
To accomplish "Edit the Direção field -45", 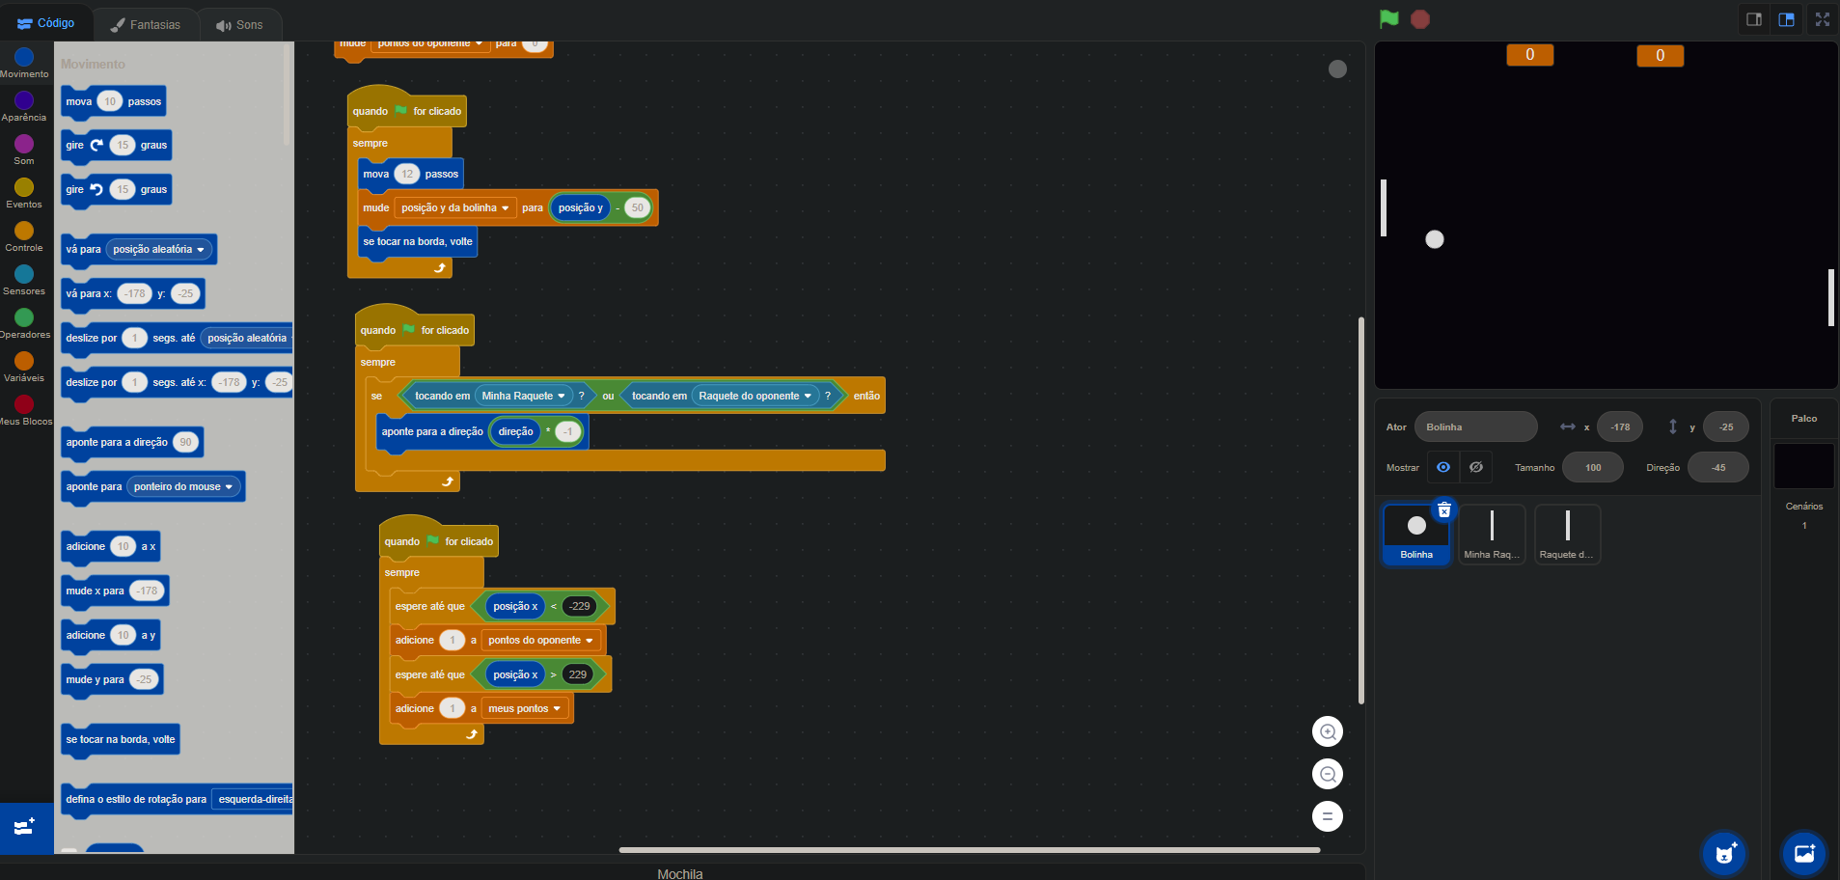I will tap(1718, 467).
